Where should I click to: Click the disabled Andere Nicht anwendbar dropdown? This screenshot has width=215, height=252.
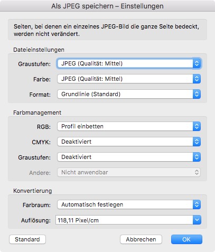click(129, 172)
